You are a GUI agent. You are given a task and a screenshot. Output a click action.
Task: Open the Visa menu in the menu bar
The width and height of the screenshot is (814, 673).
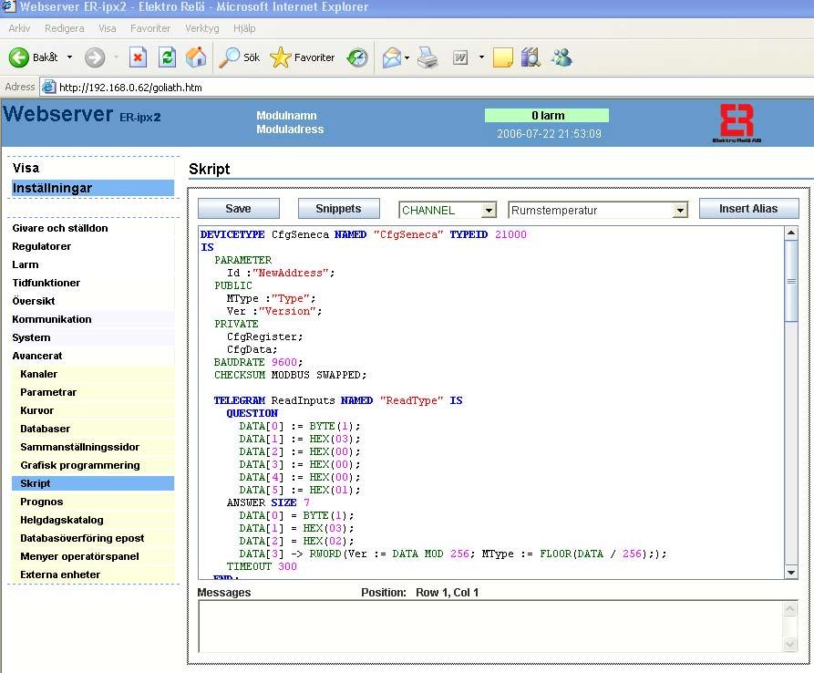(x=108, y=28)
